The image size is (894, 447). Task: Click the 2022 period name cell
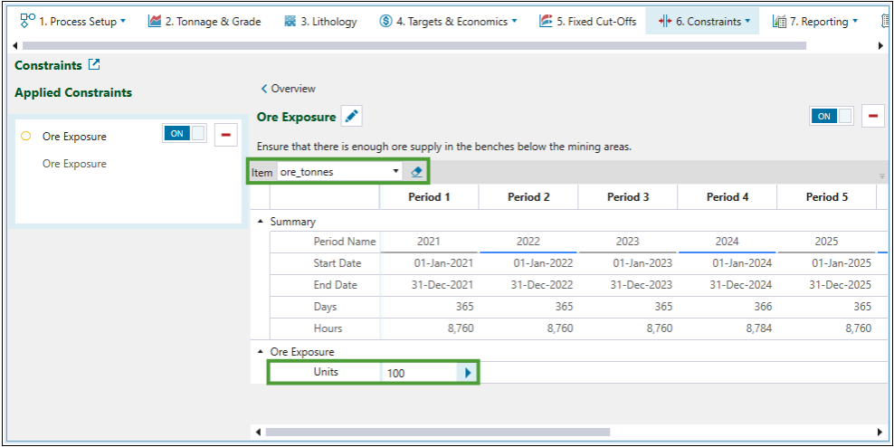pyautogui.click(x=528, y=242)
